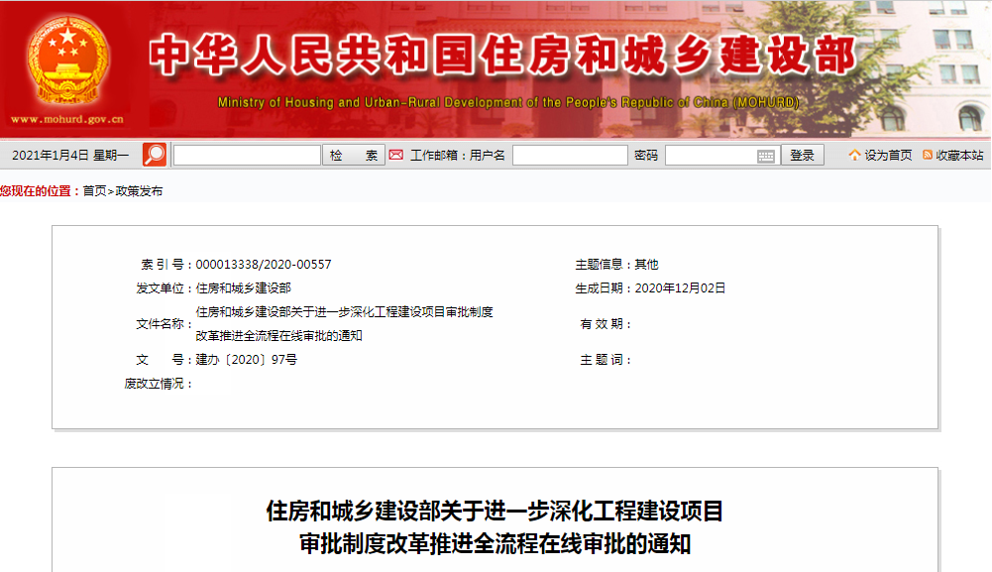Open 政策发布 in the breadcrumb
Viewport: 992px width, 572px height.
point(140,191)
